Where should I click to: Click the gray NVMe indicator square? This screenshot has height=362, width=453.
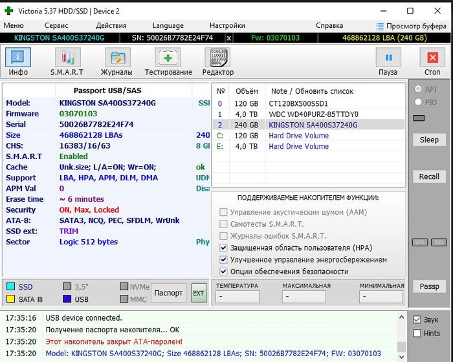pos(124,286)
